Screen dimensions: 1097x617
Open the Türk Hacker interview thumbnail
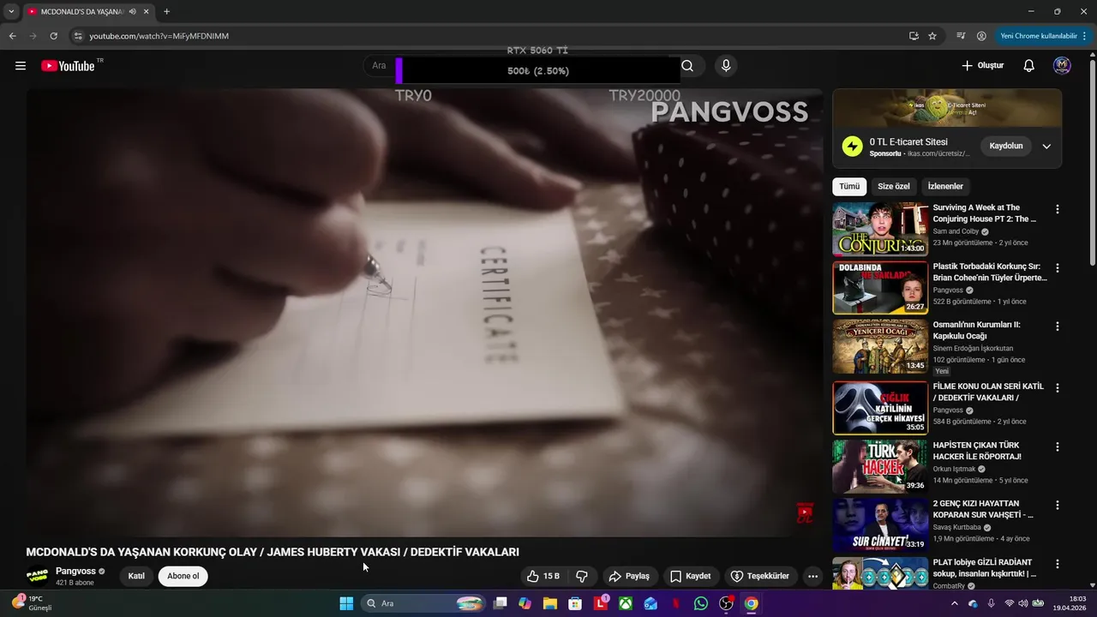880,466
